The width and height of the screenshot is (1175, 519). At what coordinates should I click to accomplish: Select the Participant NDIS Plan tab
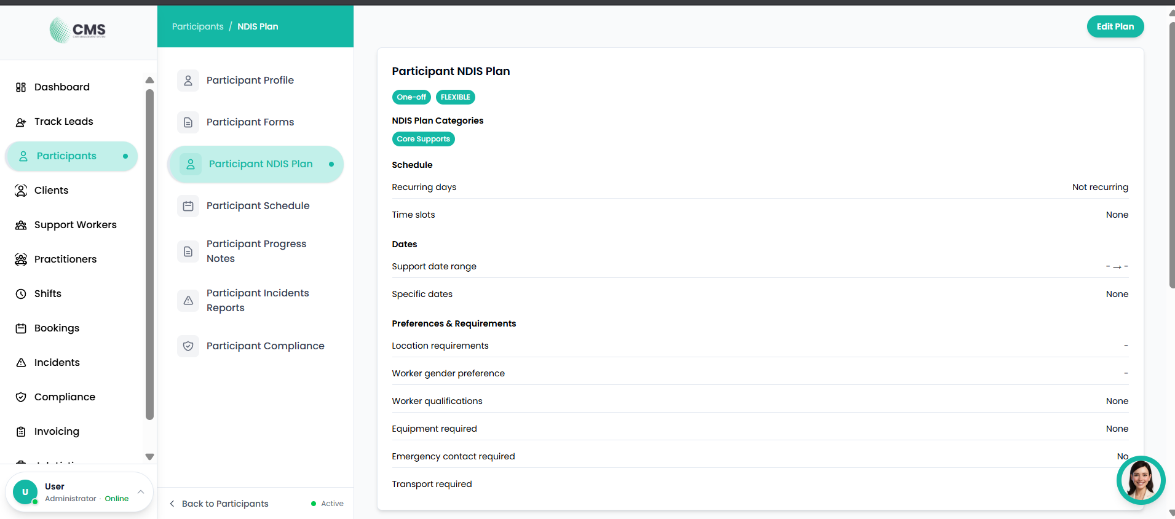(255, 164)
